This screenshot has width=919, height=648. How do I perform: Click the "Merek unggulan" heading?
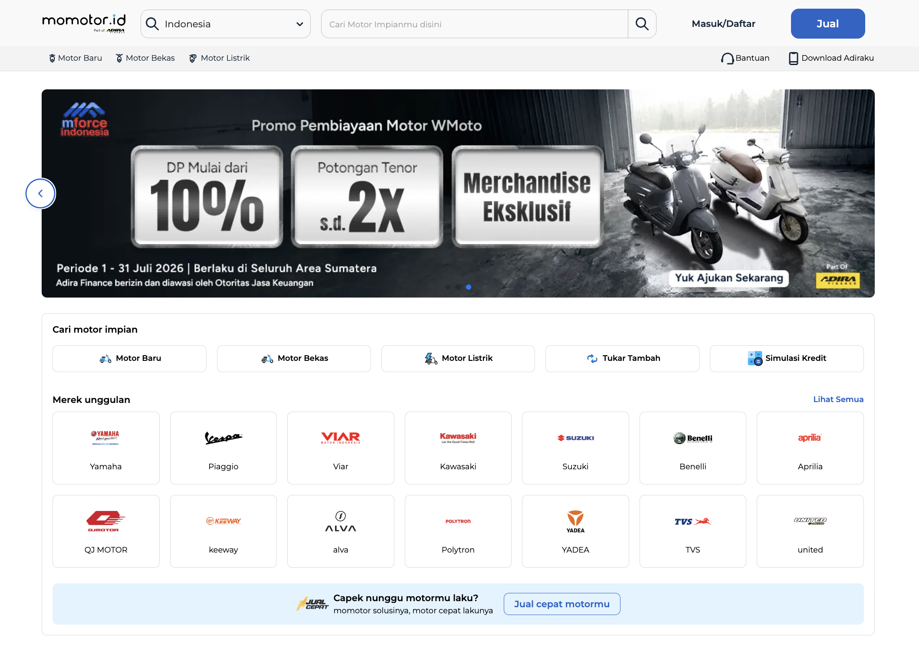click(91, 400)
